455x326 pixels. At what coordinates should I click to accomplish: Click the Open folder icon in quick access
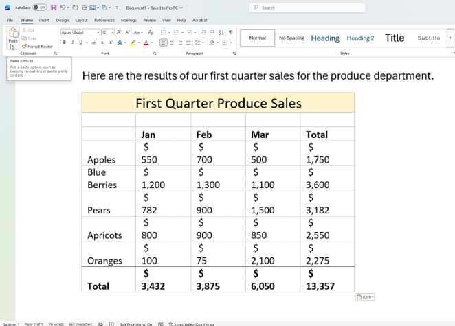(84, 8)
